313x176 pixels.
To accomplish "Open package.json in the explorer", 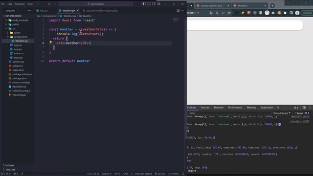I will (20, 78).
